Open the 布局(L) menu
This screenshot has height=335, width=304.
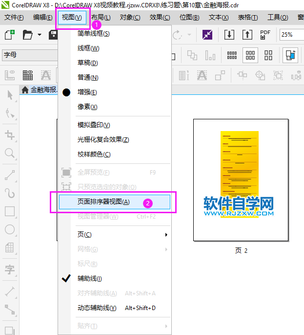pyautogui.click(x=101, y=17)
